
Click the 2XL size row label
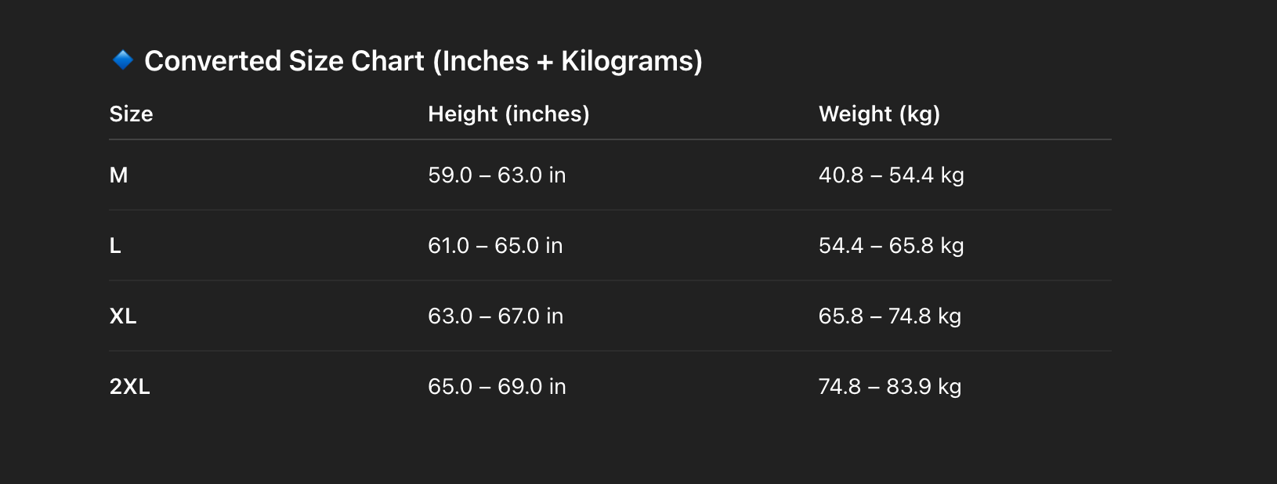point(129,387)
